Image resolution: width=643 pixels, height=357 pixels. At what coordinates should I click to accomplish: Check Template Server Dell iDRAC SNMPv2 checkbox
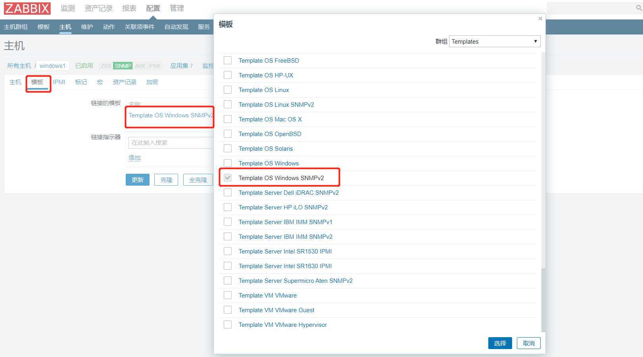[228, 192]
